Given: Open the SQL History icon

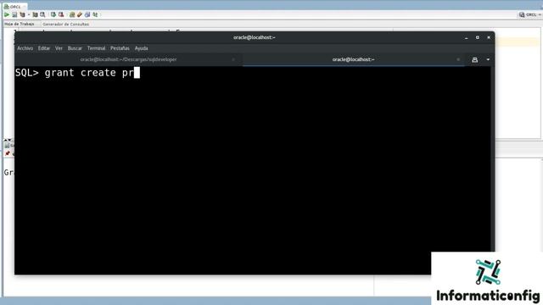Looking at the screenshot, I should point(87,14).
